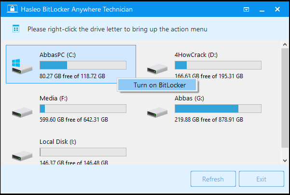This screenshot has width=290, height=195.
Task: Click the scrollbar up arrow
Action: (x=285, y=44)
